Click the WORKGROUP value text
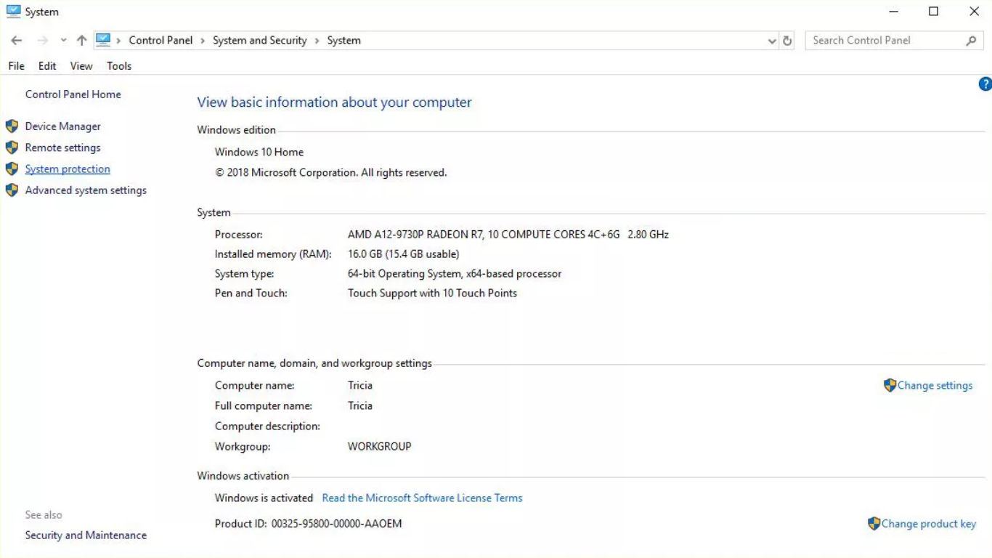 (x=380, y=447)
